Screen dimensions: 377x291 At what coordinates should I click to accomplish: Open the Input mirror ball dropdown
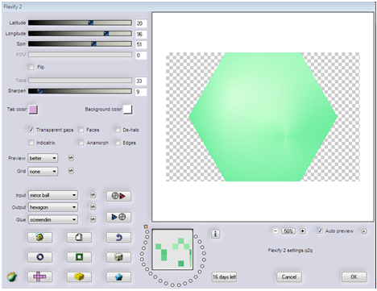[53, 195]
